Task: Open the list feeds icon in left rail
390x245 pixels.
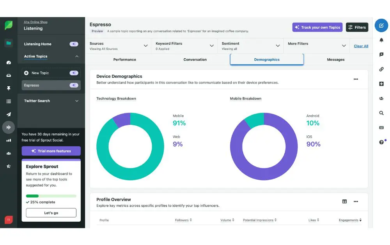Action: click(9, 101)
